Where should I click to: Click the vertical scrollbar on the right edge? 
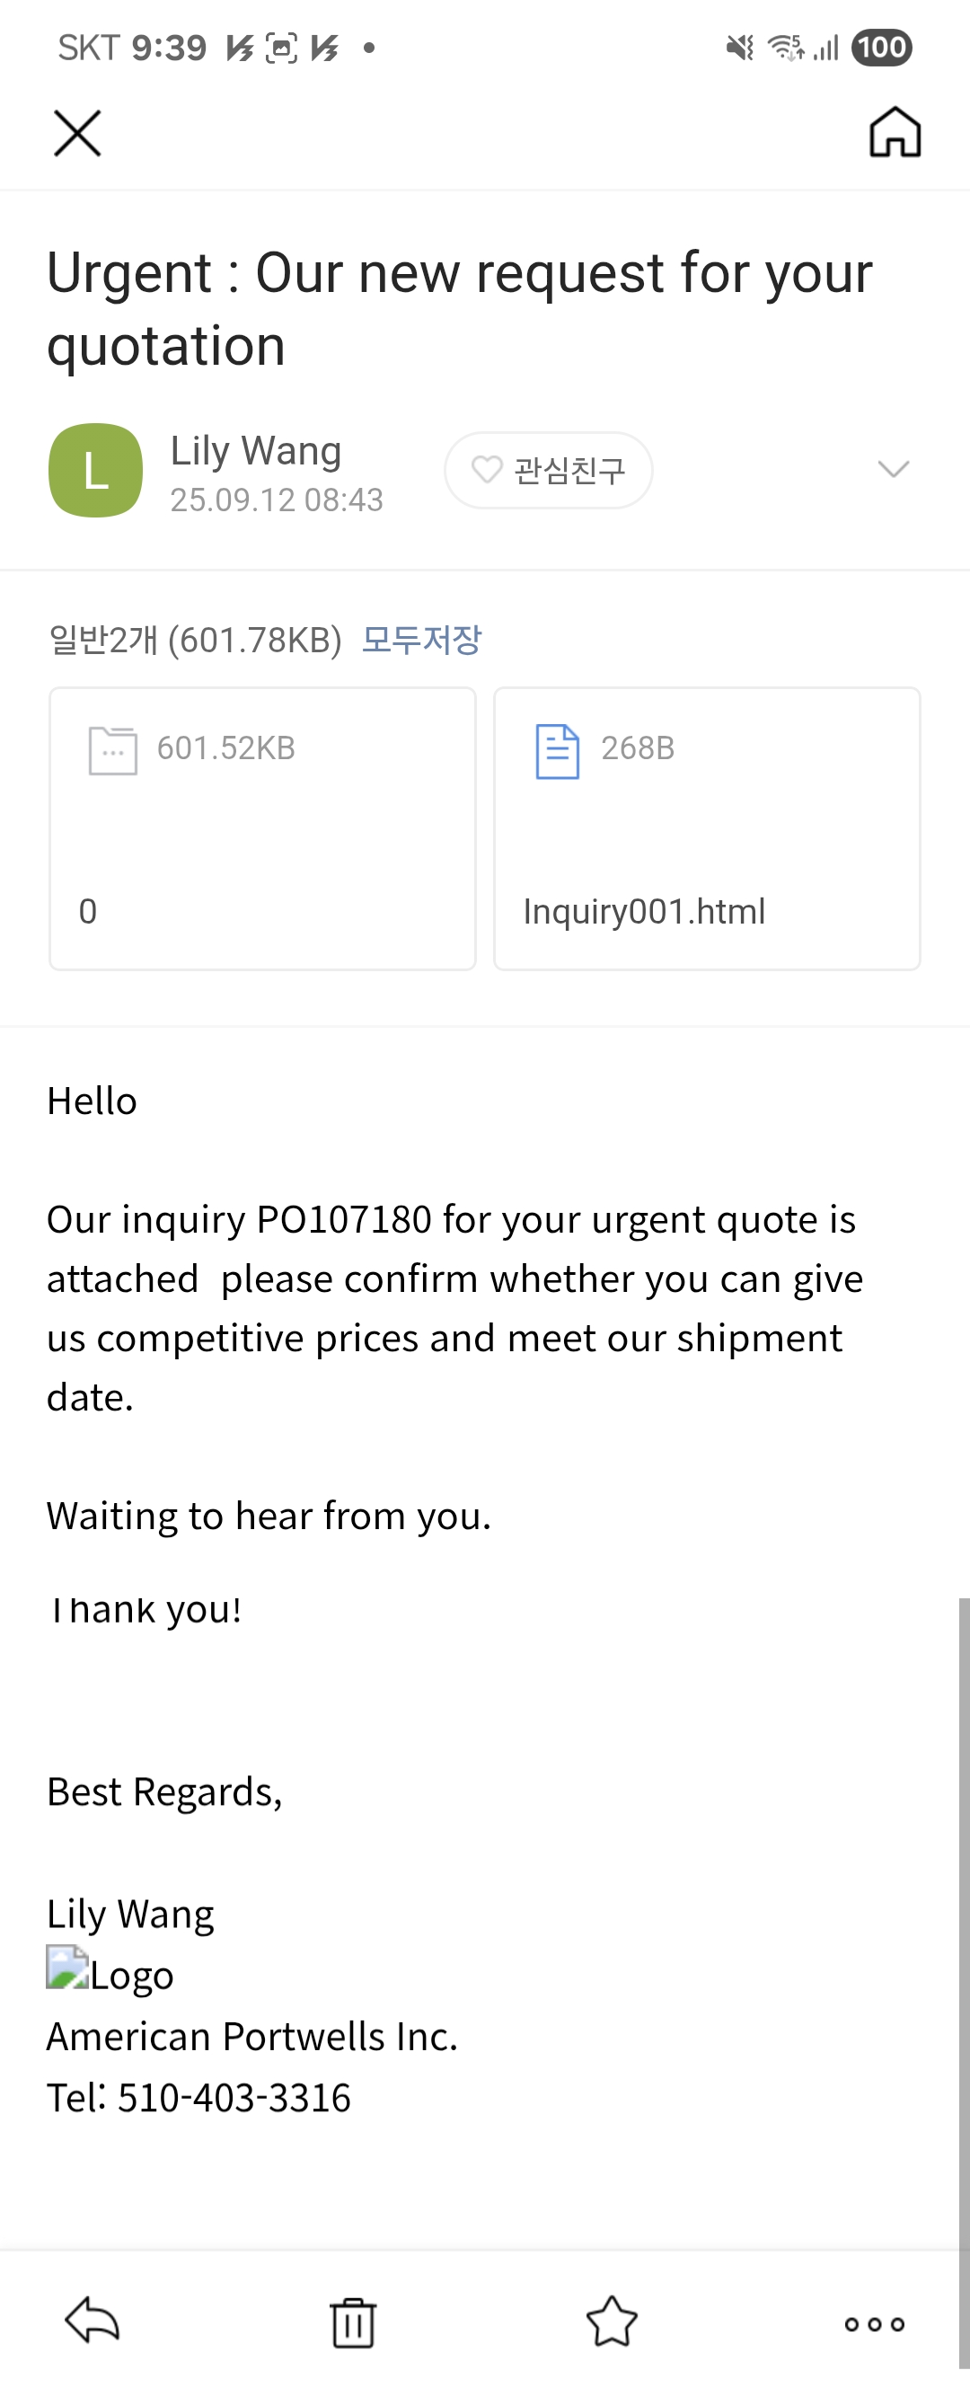click(x=964, y=1982)
